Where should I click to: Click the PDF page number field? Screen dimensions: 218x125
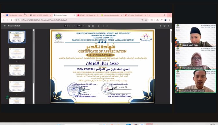pos(65,26)
